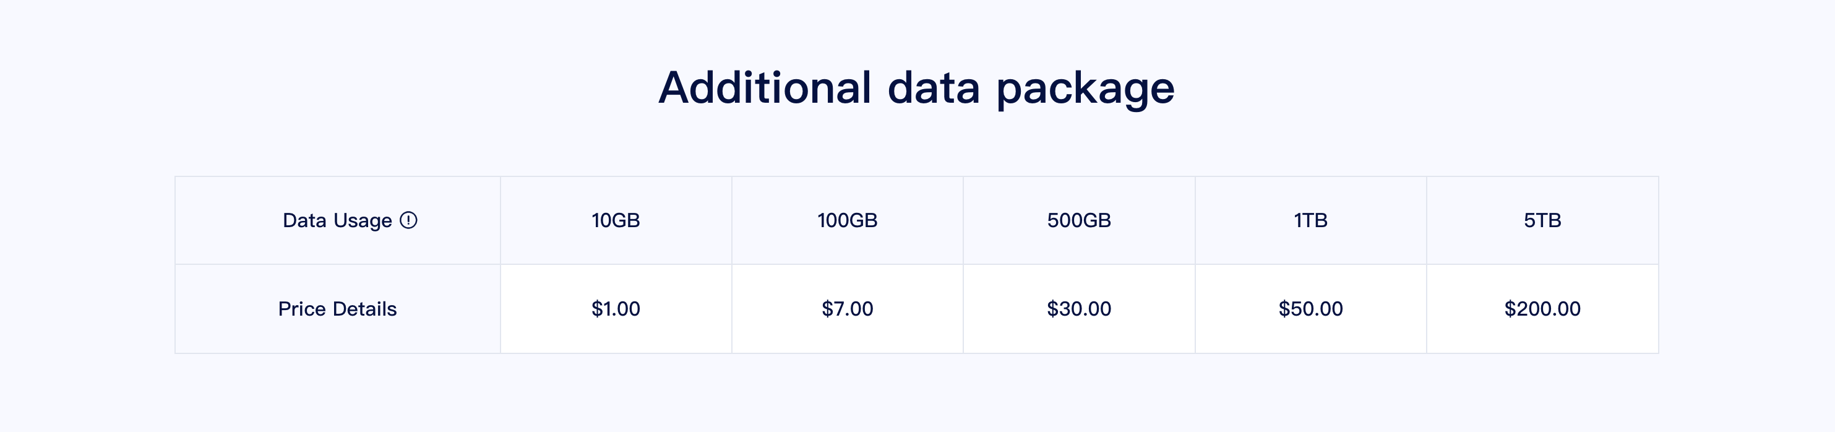This screenshot has width=1835, height=432.
Task: Choose the $30.00 price option
Action: (x=1078, y=309)
